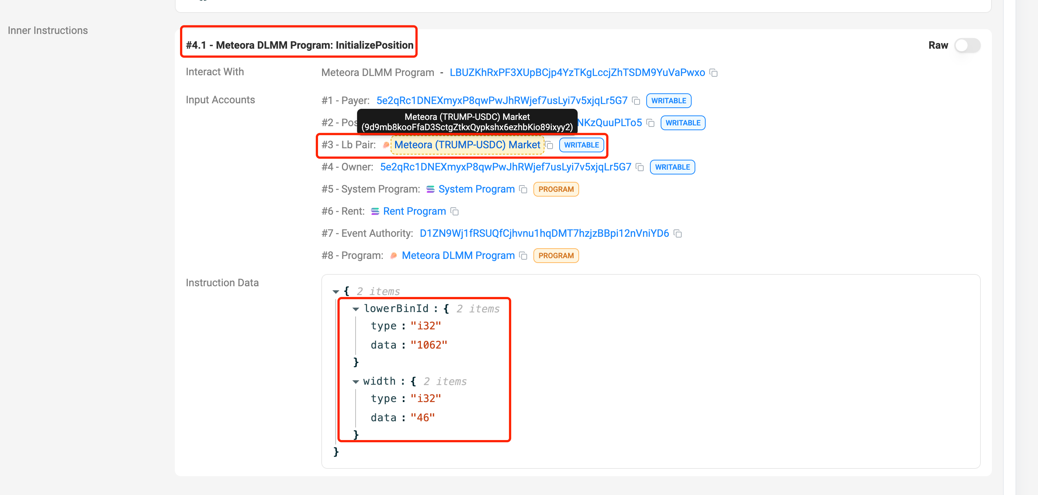Click the PROGRAM badge on System Program row

click(x=556, y=190)
